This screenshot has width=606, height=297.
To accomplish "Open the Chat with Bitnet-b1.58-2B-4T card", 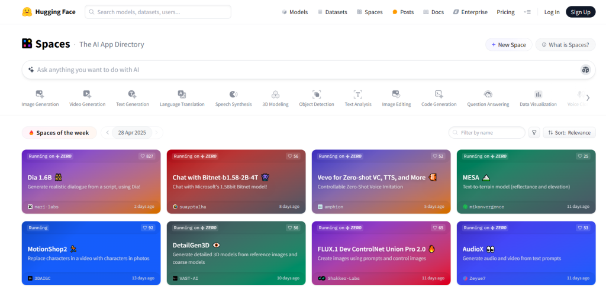I will click(x=236, y=181).
